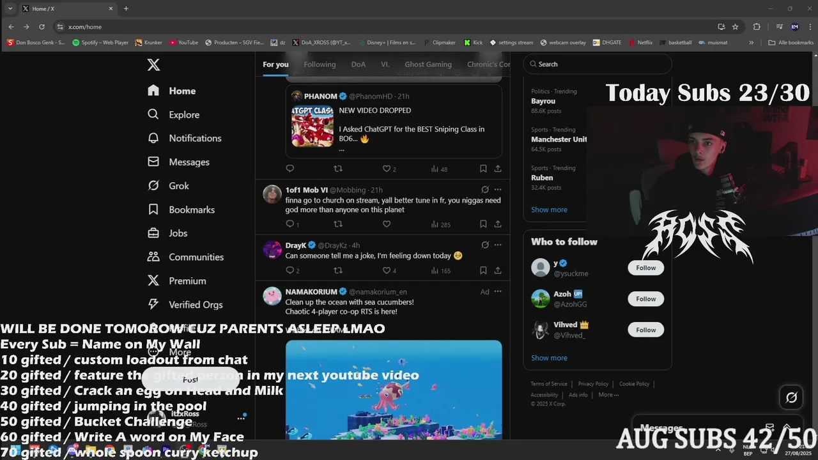This screenshot has height=460, width=818.
Task: Bookmark the DrayK joke post
Action: tap(483, 270)
